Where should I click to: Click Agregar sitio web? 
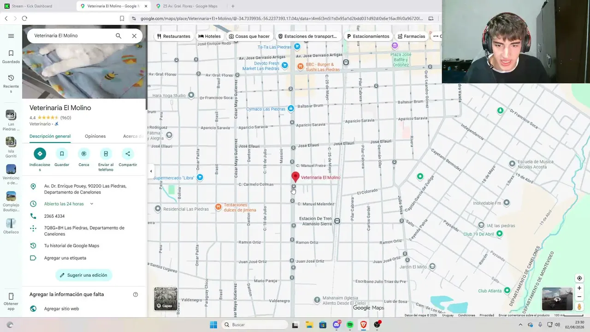click(x=62, y=309)
